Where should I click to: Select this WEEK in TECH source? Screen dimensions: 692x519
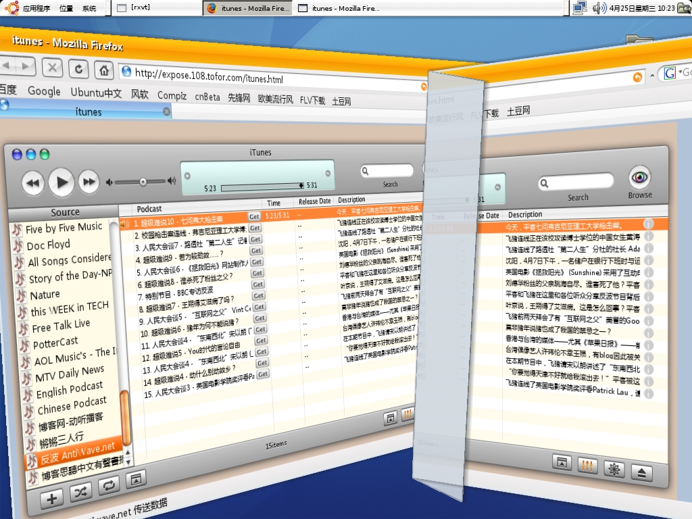[x=70, y=308]
